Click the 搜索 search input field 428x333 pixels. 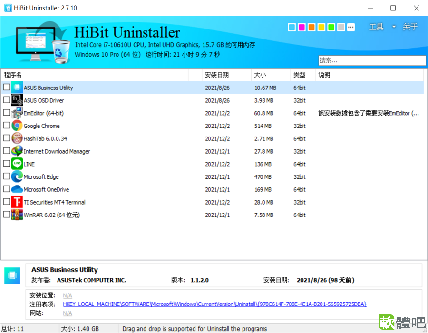click(372, 60)
